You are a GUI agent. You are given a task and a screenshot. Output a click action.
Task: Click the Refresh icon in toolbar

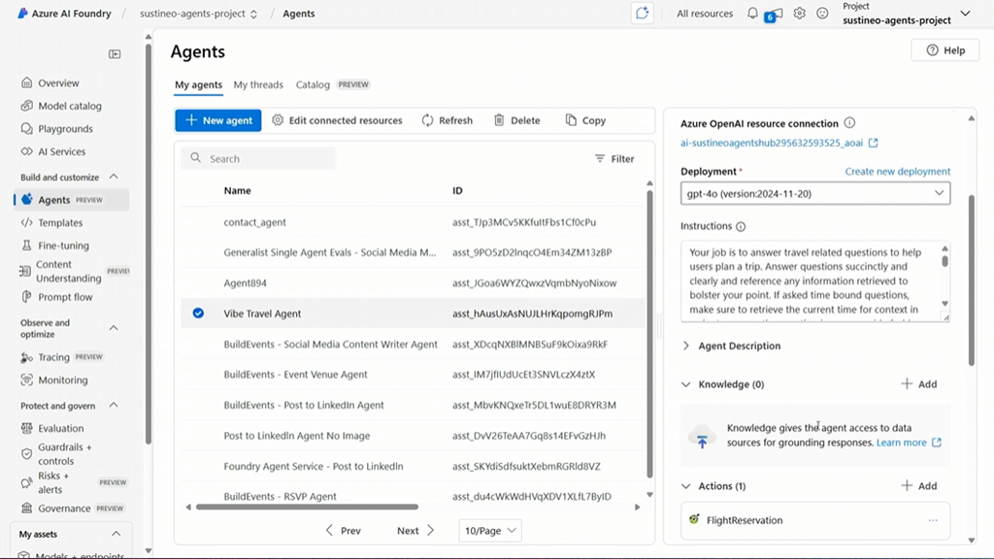(x=427, y=120)
